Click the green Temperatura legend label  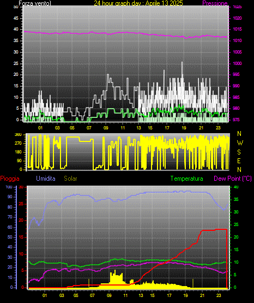coord(187,179)
